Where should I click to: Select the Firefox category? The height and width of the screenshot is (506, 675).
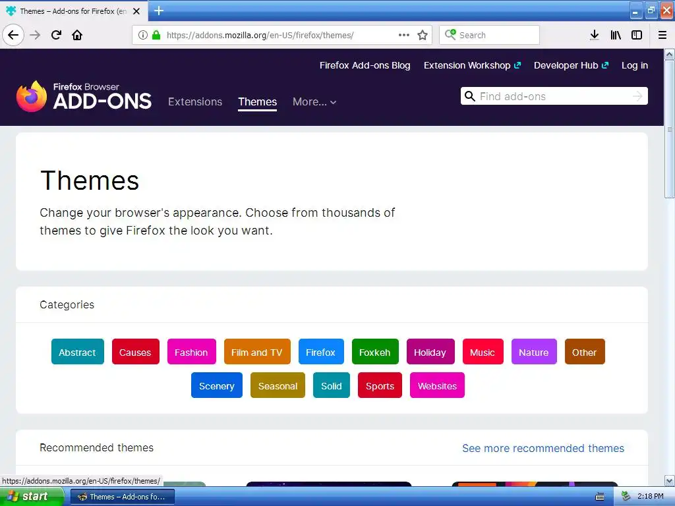pos(321,352)
